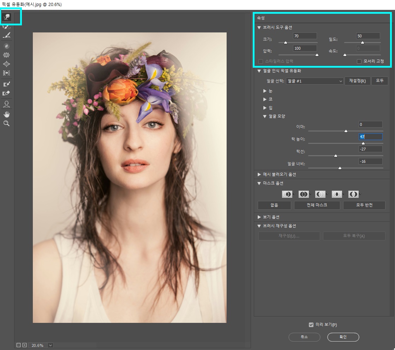Select the Smooth tool
The image size is (395, 350).
coord(7,36)
